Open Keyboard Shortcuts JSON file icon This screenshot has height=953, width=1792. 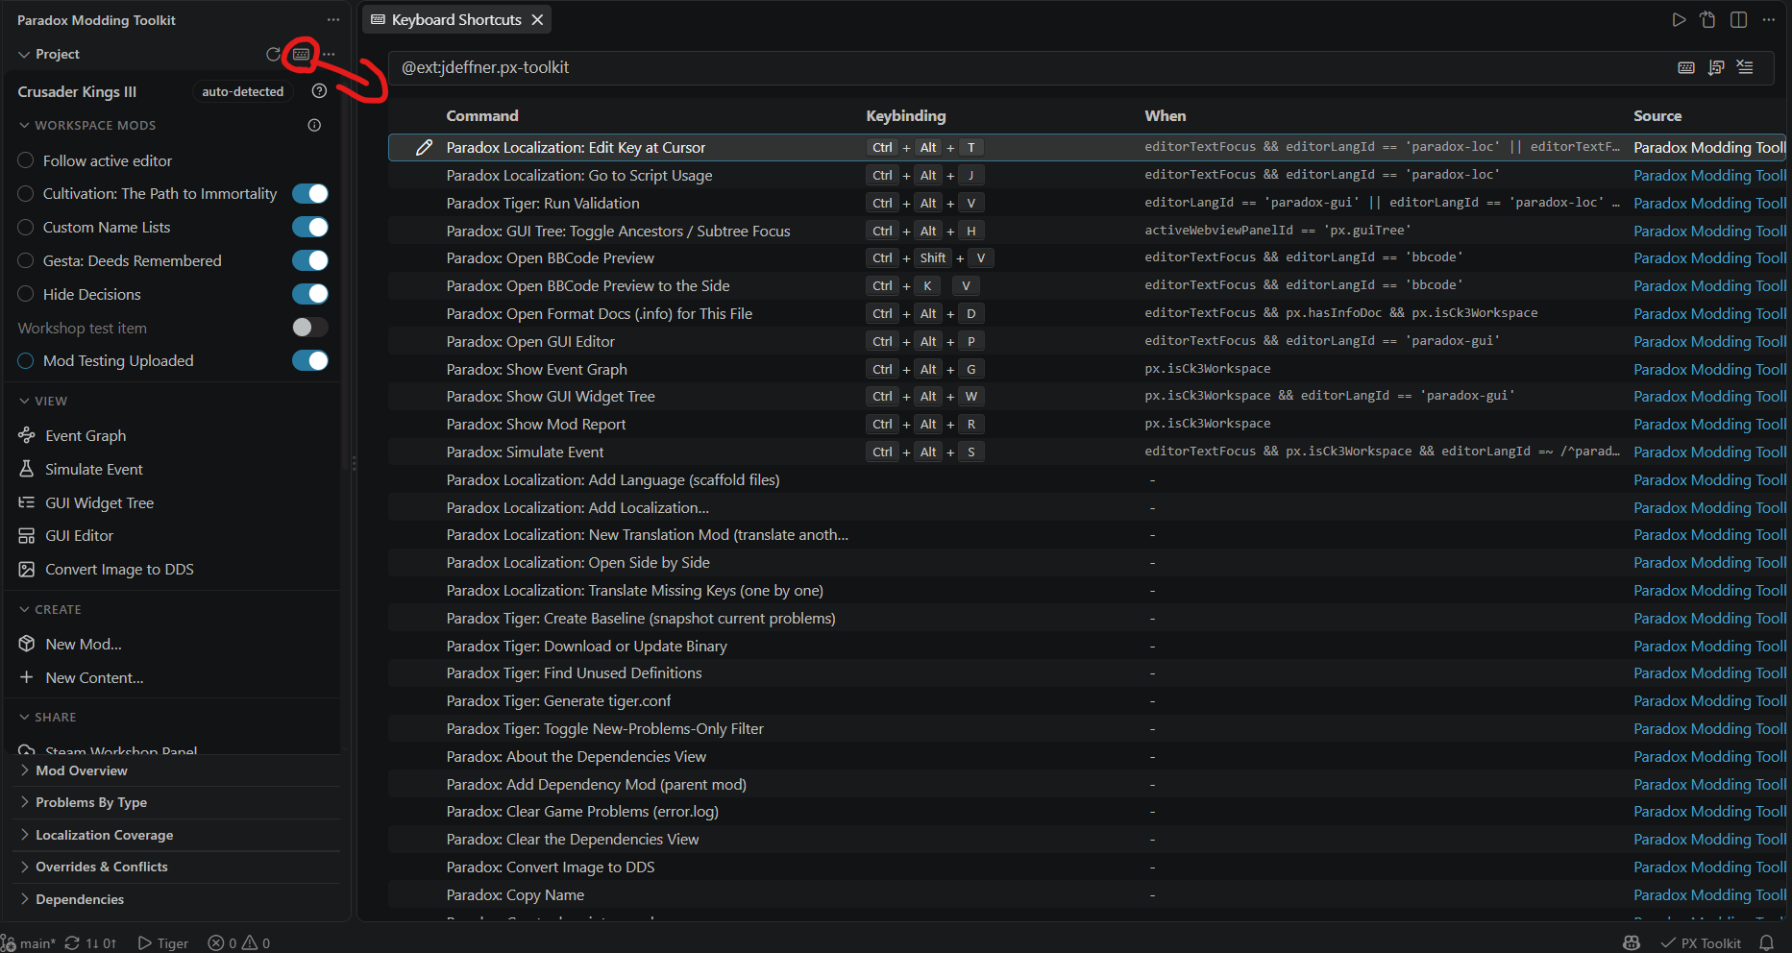(1707, 20)
